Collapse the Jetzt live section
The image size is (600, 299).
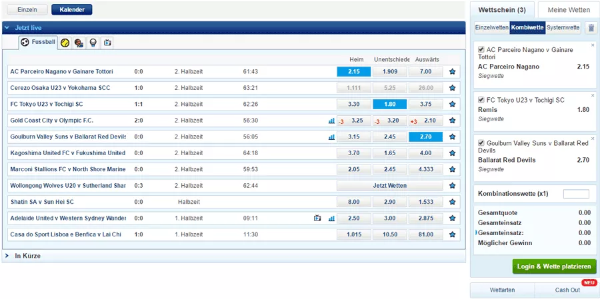[x=7, y=28]
